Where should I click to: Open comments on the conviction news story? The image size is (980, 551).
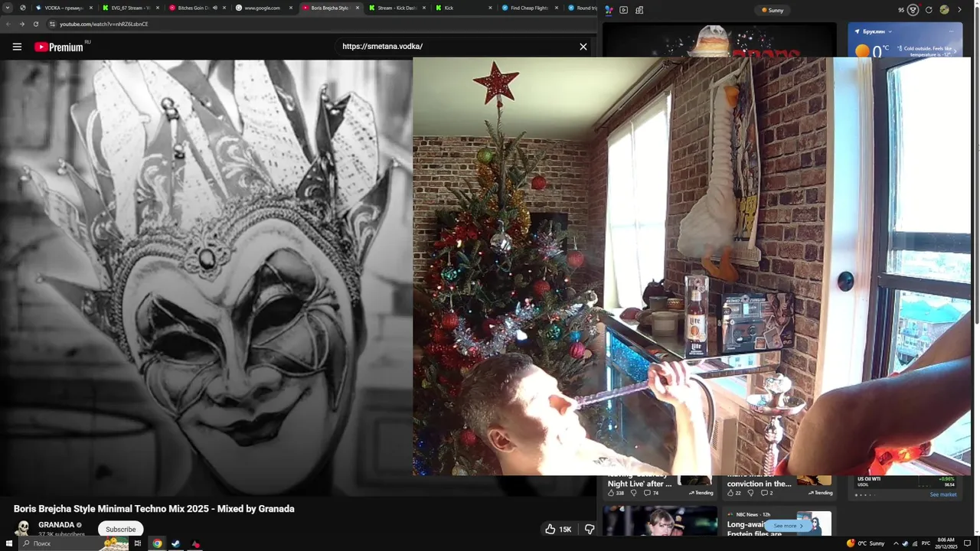tap(766, 493)
